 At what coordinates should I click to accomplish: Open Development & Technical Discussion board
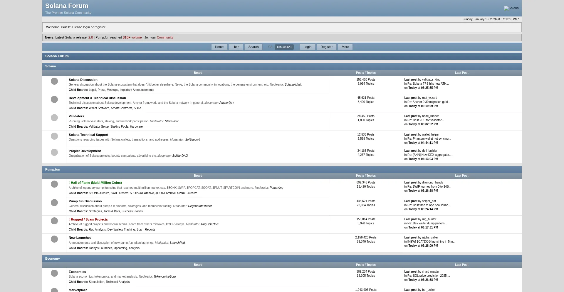97,98
